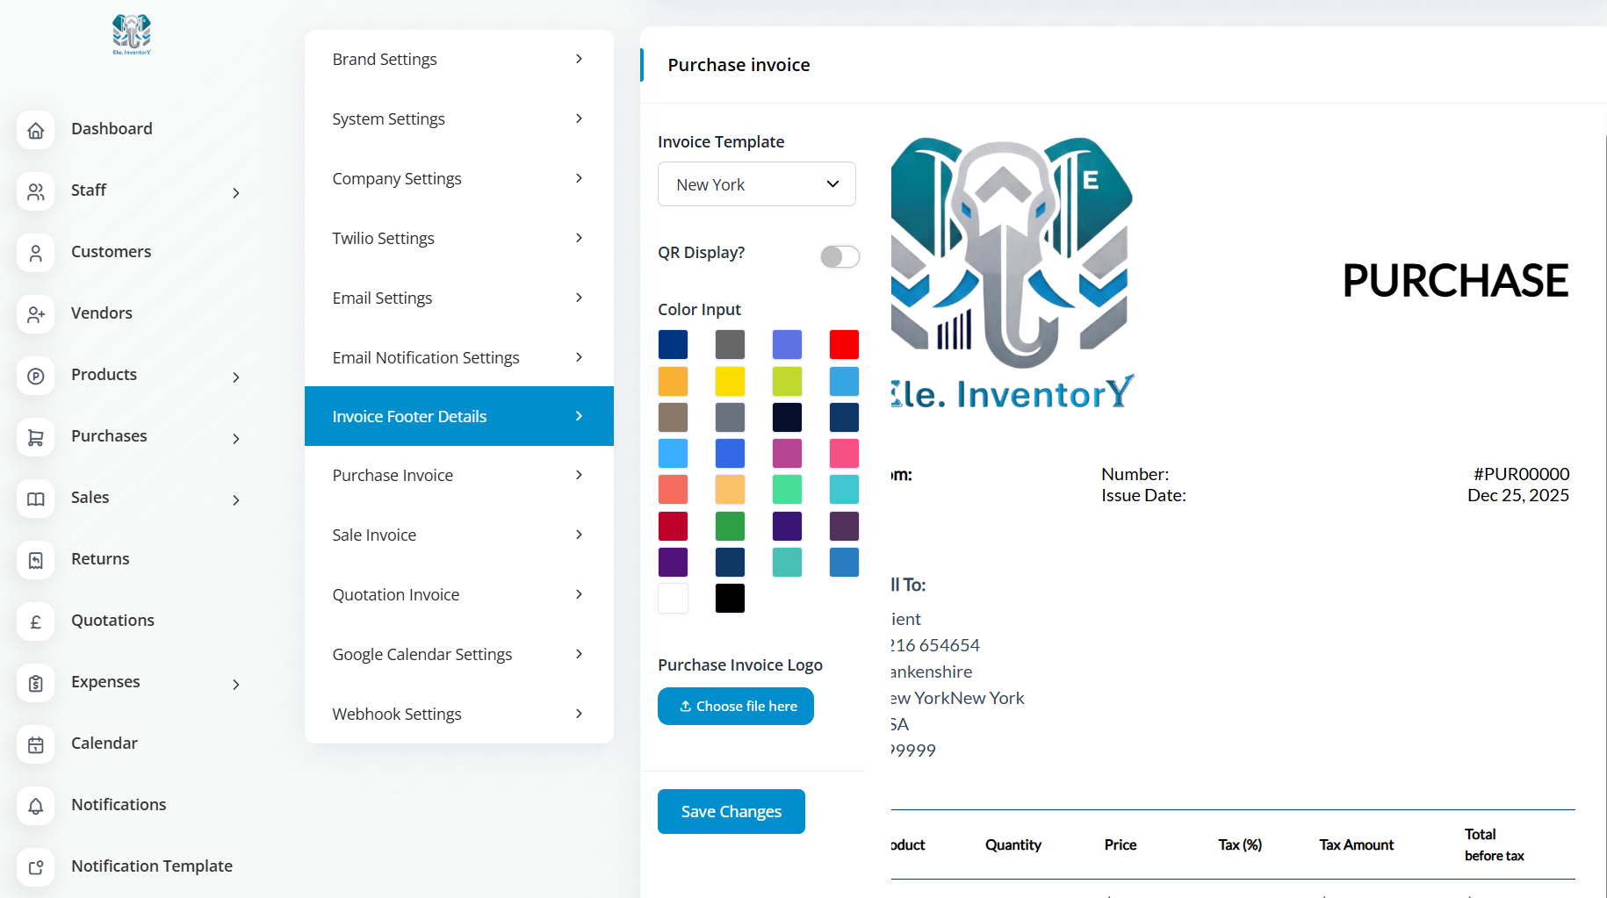Click Choose file here upload button
Screen dimensions: 1607x898
click(736, 707)
